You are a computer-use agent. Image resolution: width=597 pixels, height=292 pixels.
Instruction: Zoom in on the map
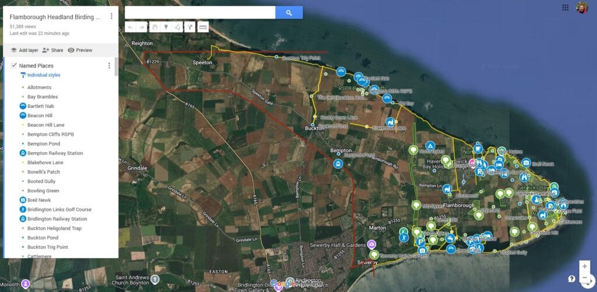(585, 266)
